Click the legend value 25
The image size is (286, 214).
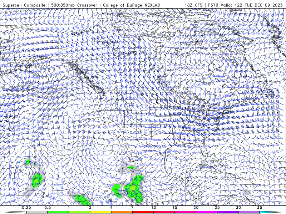[217, 208]
